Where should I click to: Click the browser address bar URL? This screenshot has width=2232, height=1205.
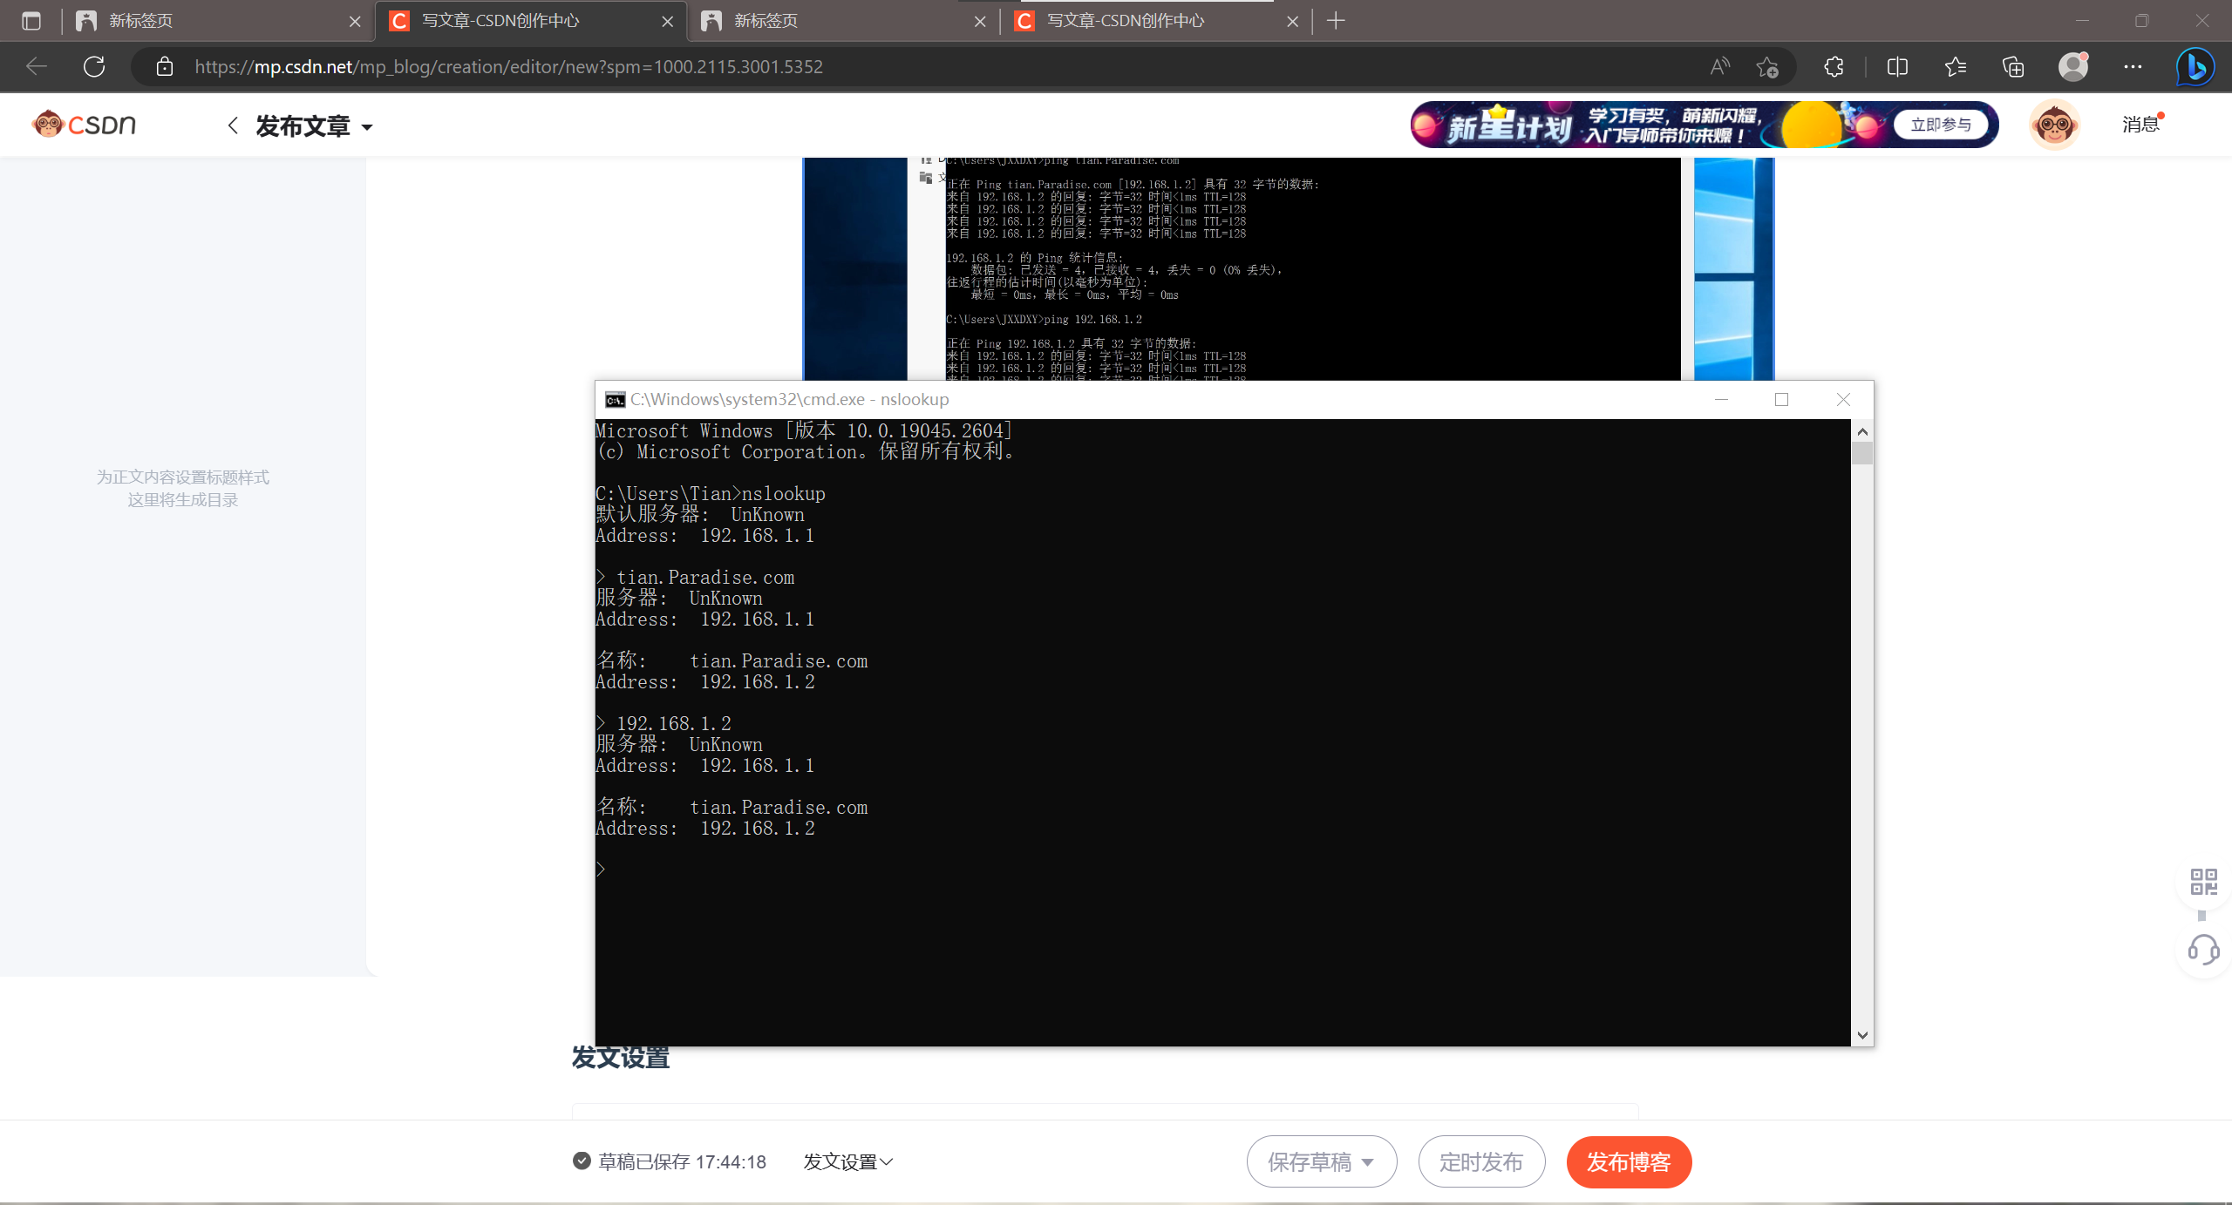click(x=508, y=66)
